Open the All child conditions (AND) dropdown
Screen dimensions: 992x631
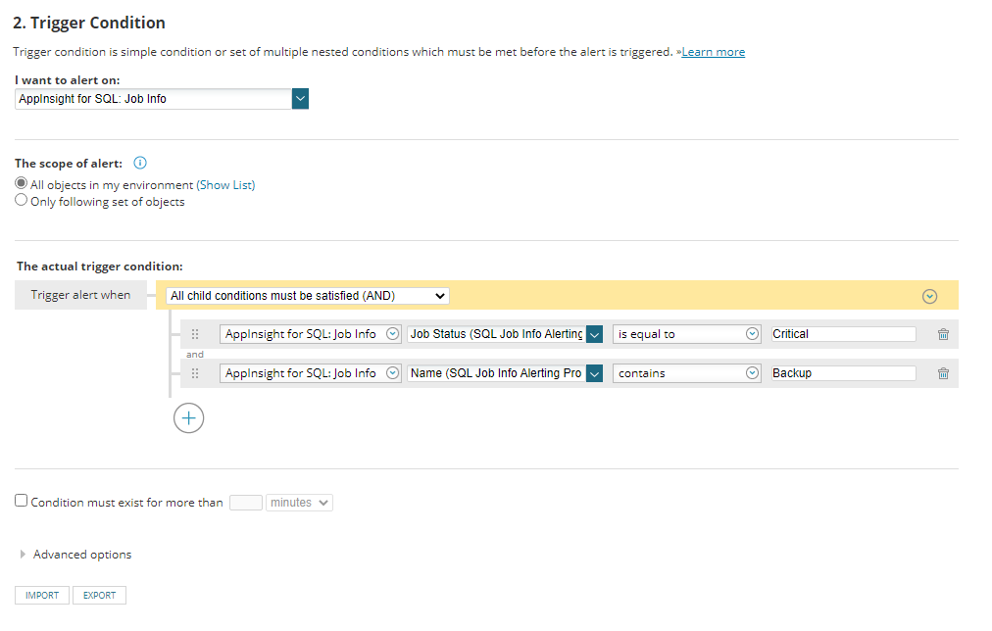click(x=308, y=295)
